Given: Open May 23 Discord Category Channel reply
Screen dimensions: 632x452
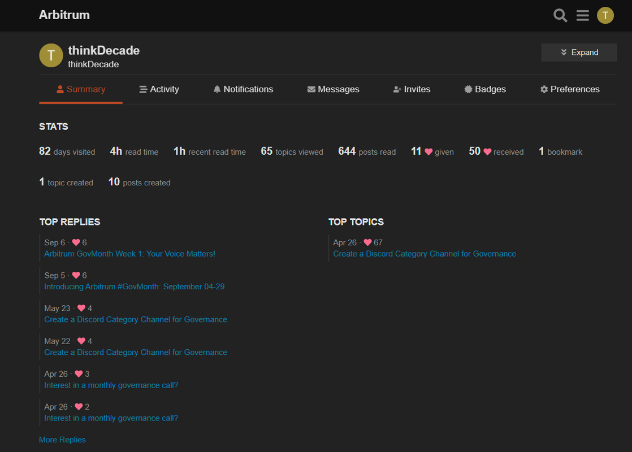Looking at the screenshot, I should [x=136, y=319].
